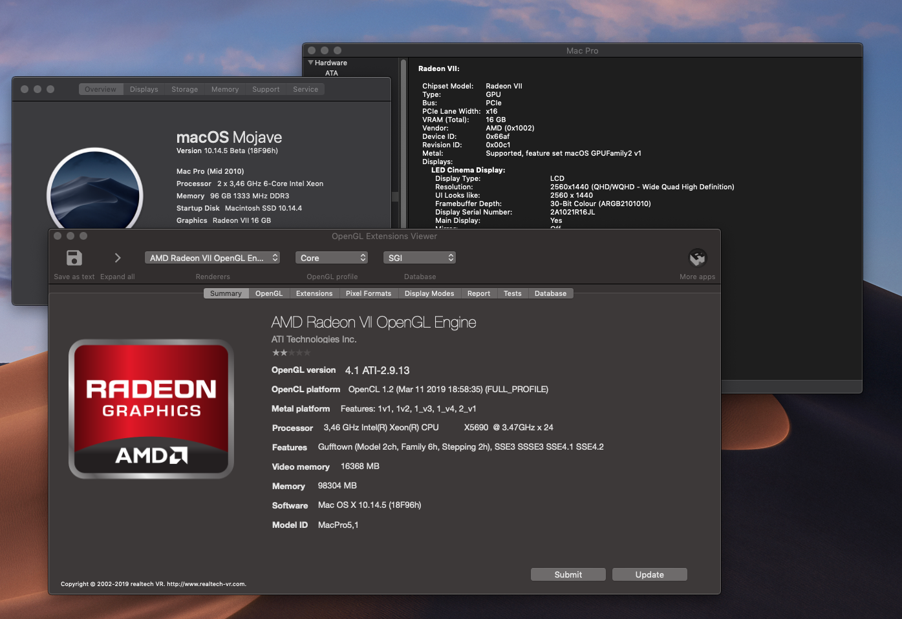Click the Gulftown features description line

[x=461, y=446]
